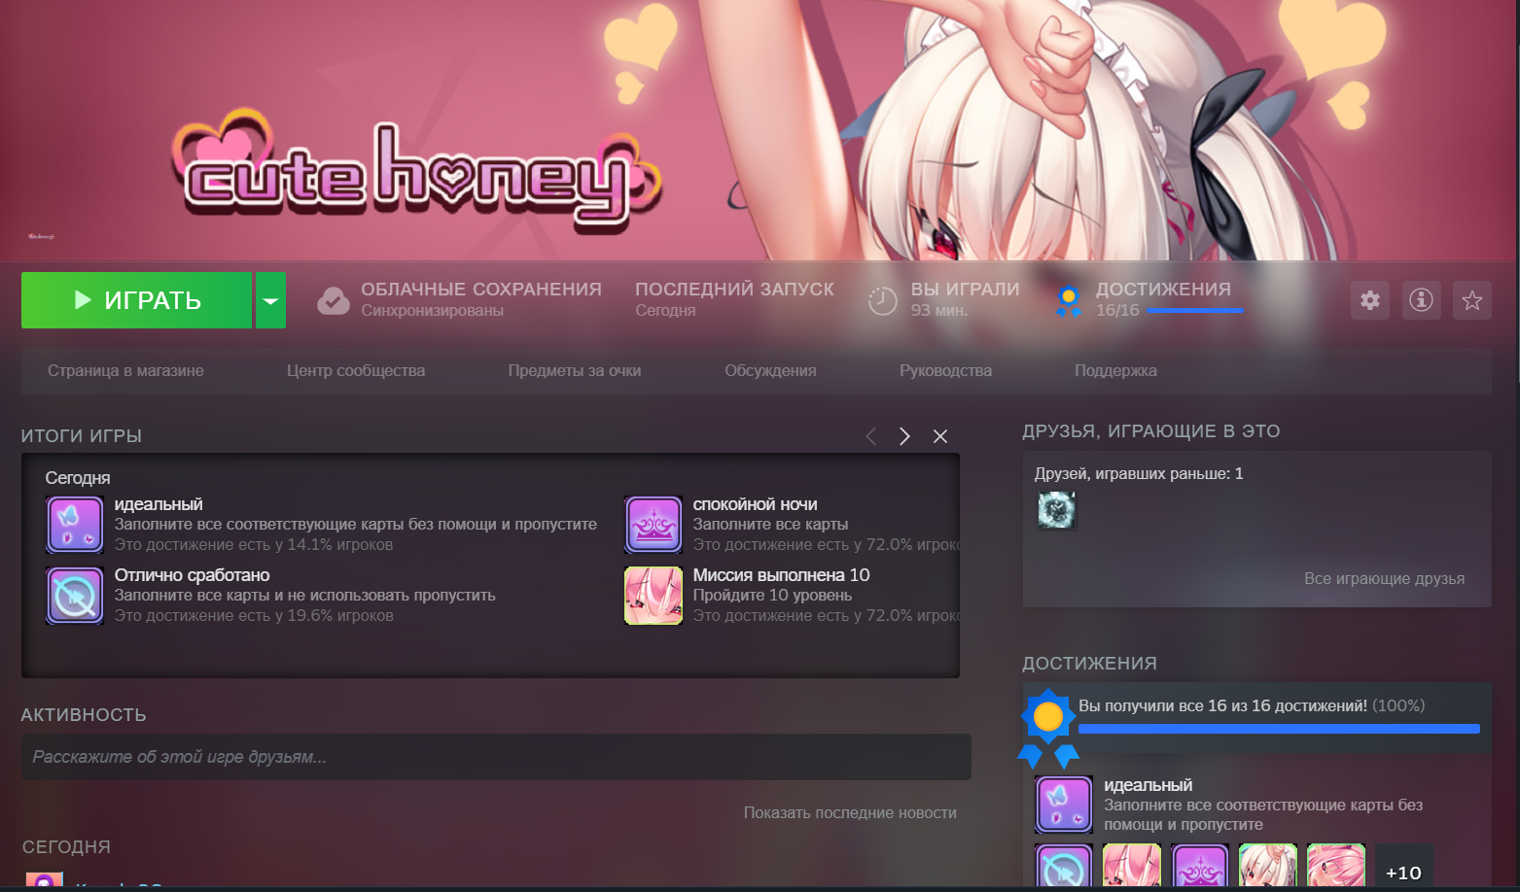Open the Центр сообщества tab
The width and height of the screenshot is (1520, 892).
[356, 371]
